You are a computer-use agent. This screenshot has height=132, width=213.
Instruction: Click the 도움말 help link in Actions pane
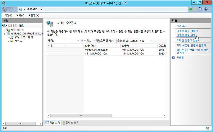[180, 58]
